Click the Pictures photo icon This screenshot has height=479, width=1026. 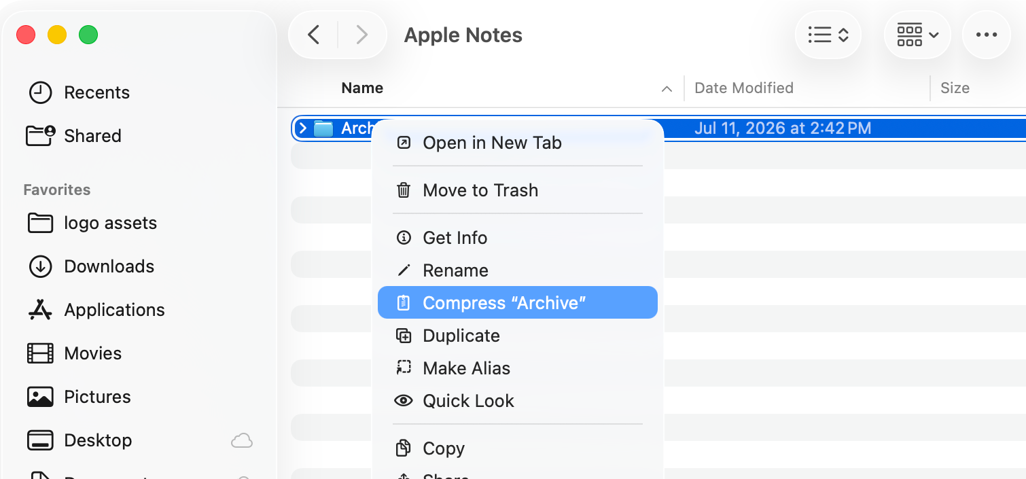[x=40, y=397]
